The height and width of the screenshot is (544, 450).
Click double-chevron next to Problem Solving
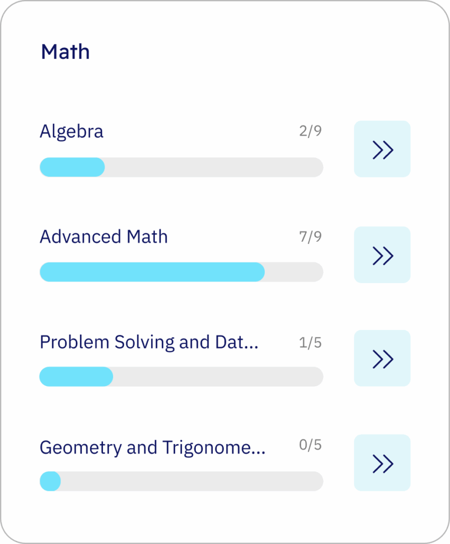[x=382, y=358]
